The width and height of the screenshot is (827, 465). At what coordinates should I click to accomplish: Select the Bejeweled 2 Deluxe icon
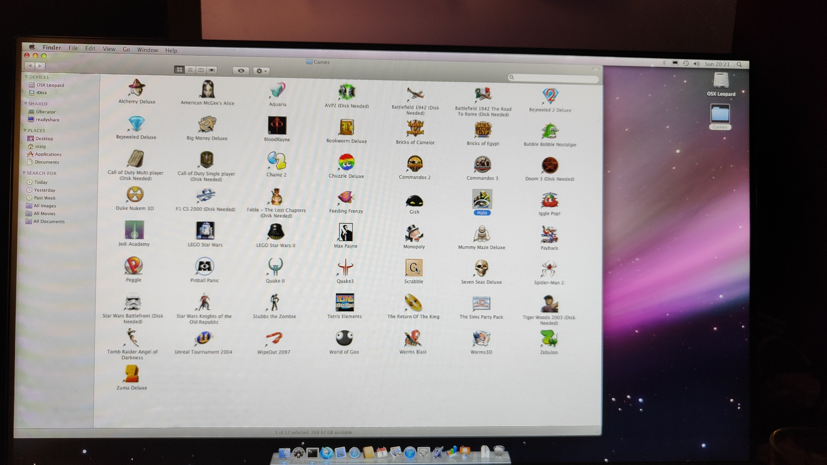click(550, 96)
